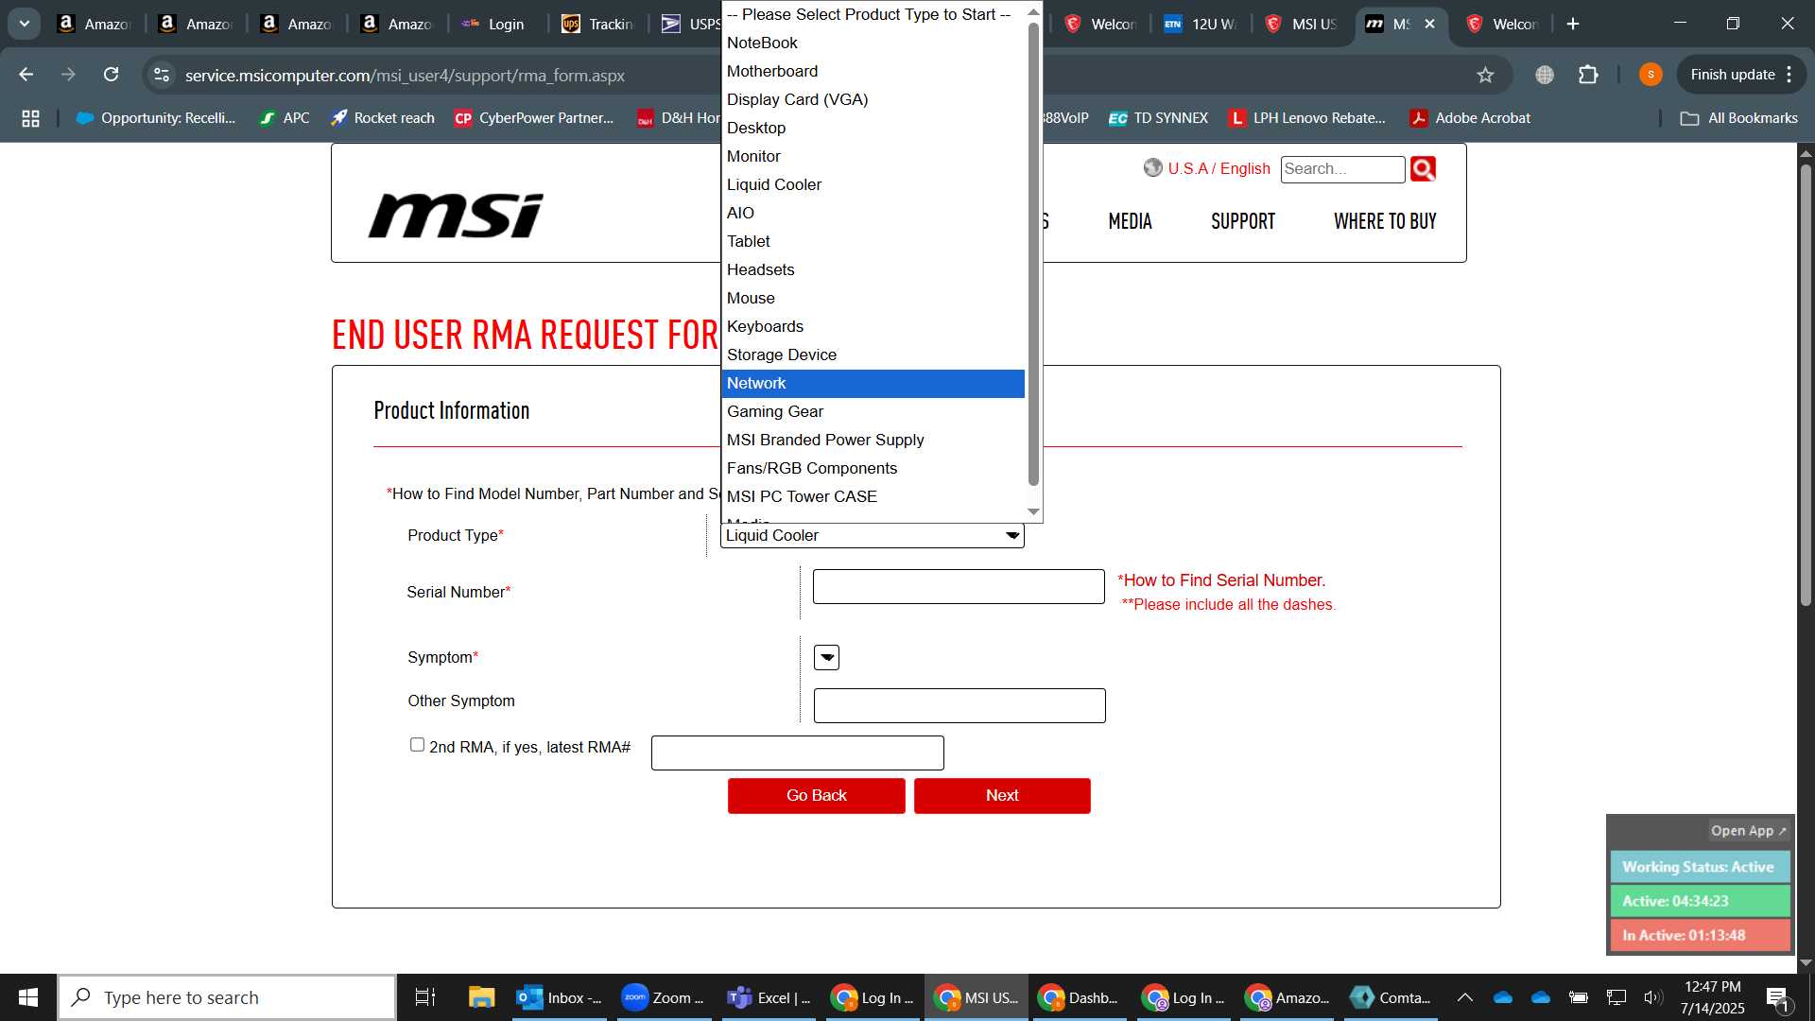Click the Next button

tap(1002, 796)
